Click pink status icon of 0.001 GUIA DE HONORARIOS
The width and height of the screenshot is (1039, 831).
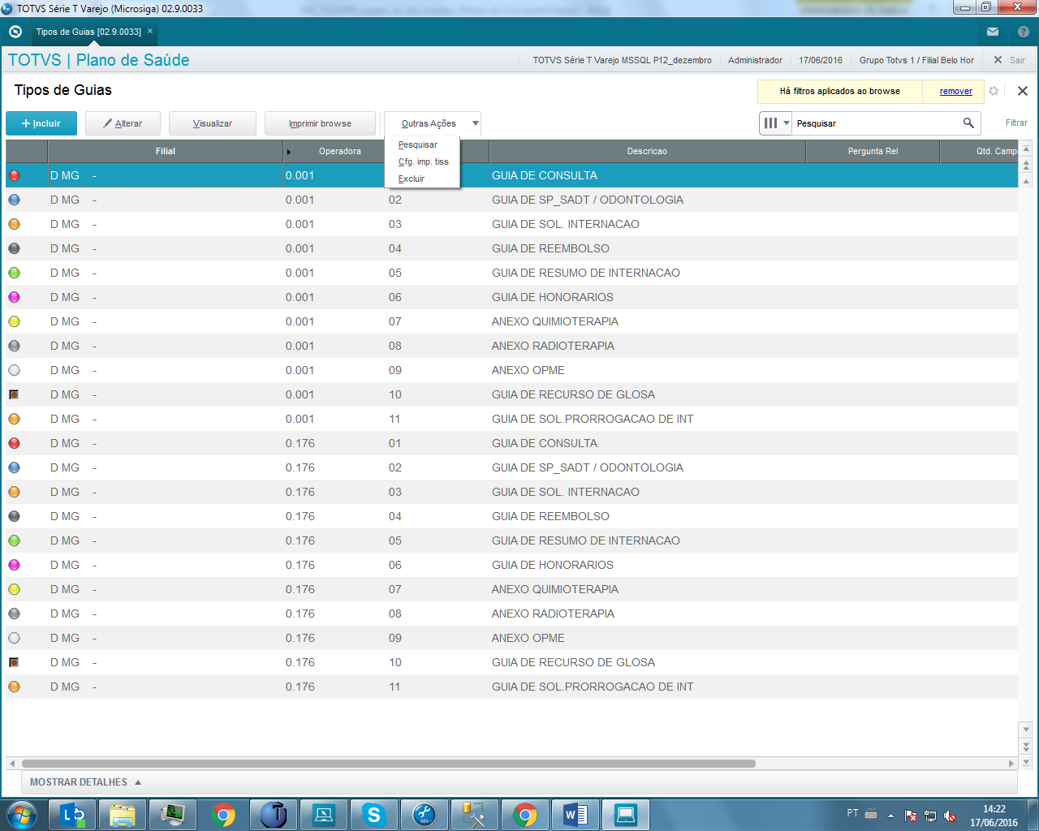(x=14, y=297)
